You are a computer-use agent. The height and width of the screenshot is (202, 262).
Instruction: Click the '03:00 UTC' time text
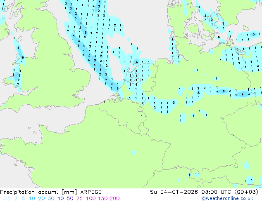217,192
